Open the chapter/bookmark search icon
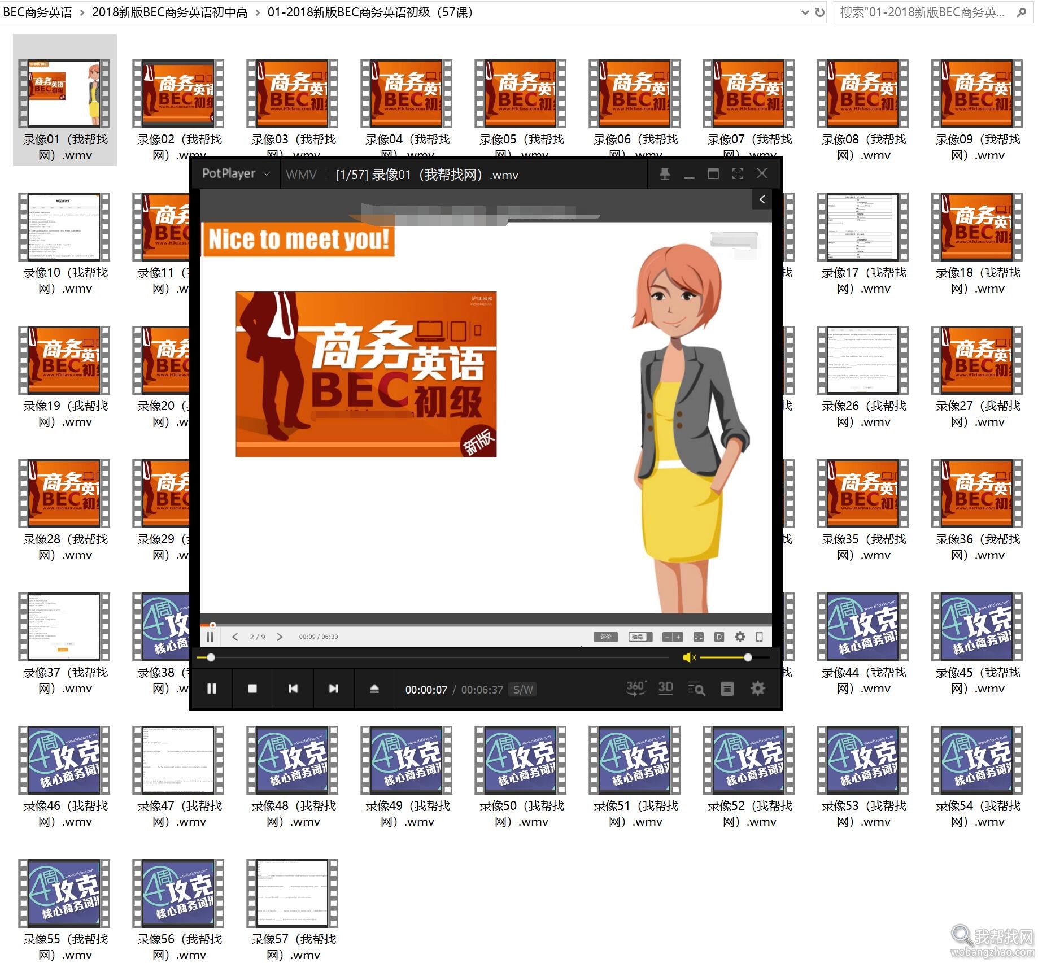This screenshot has width=1038, height=963. [x=696, y=689]
